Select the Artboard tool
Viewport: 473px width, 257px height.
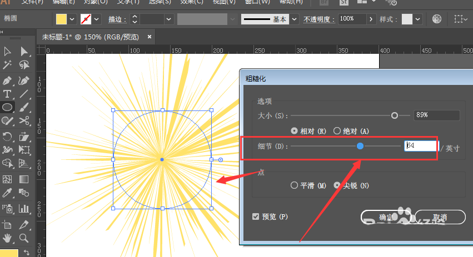point(7,225)
